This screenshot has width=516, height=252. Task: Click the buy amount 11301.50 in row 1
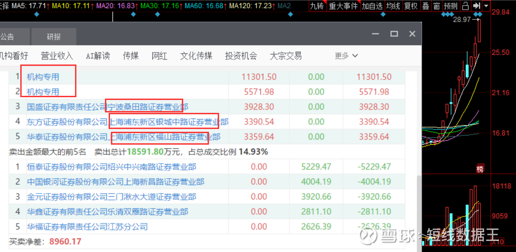point(259,77)
